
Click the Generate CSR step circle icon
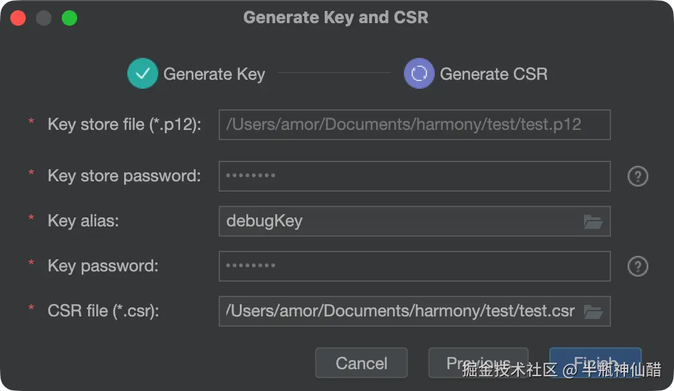point(419,73)
